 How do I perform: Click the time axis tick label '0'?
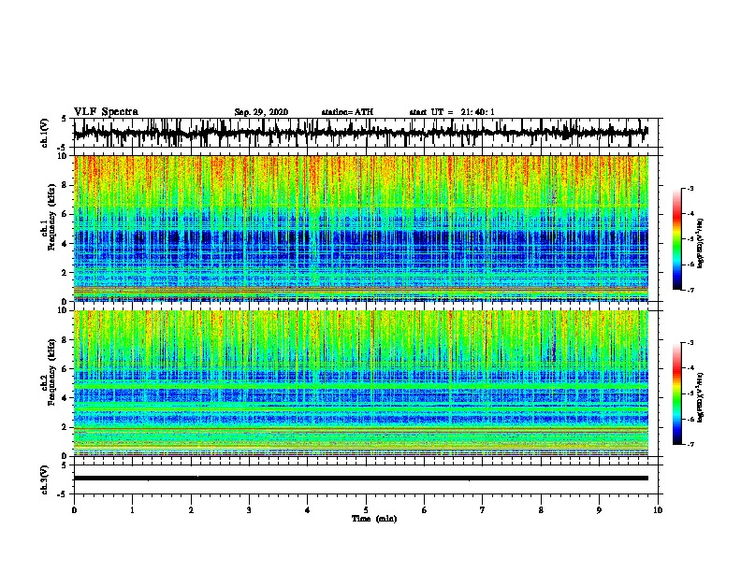pos(74,510)
